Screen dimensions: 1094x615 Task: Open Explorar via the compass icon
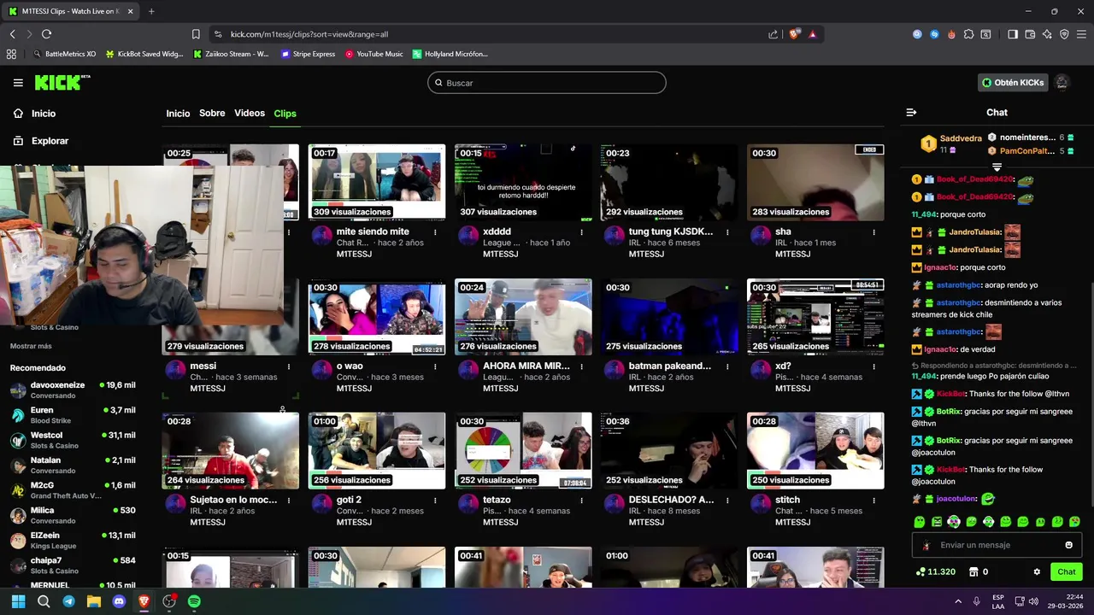(x=18, y=141)
